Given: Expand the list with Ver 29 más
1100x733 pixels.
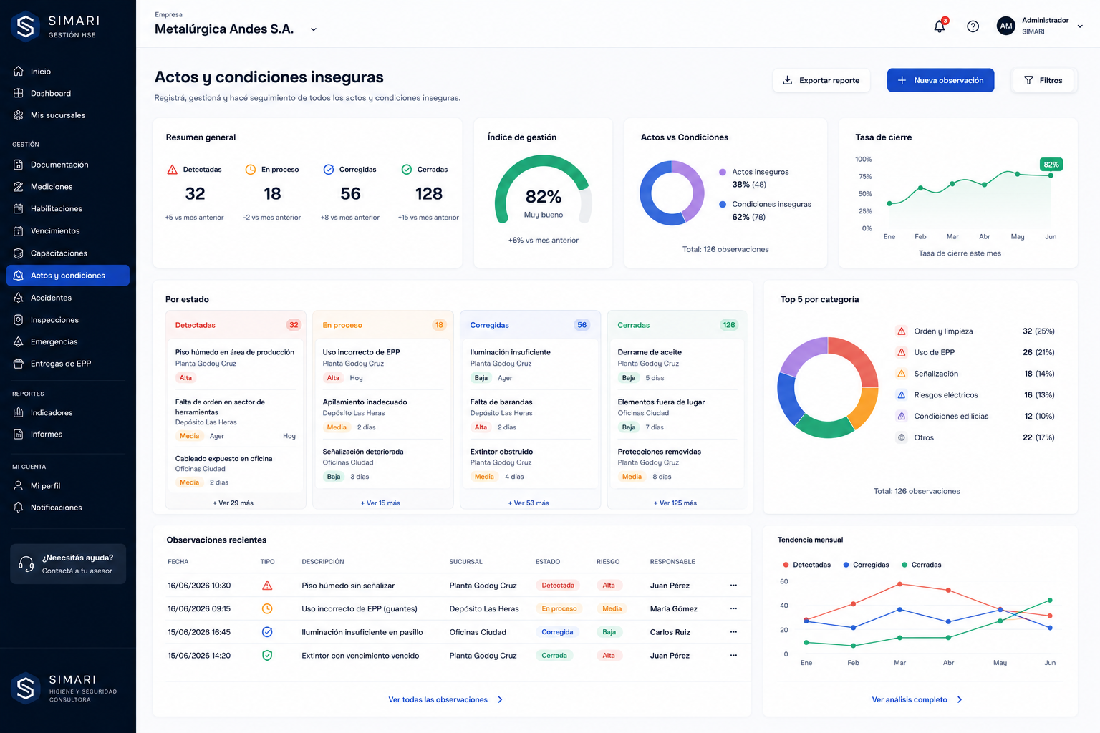Looking at the screenshot, I should pyautogui.click(x=233, y=503).
